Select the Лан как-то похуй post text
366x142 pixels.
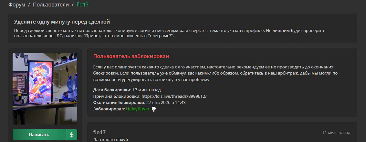tap(111, 140)
